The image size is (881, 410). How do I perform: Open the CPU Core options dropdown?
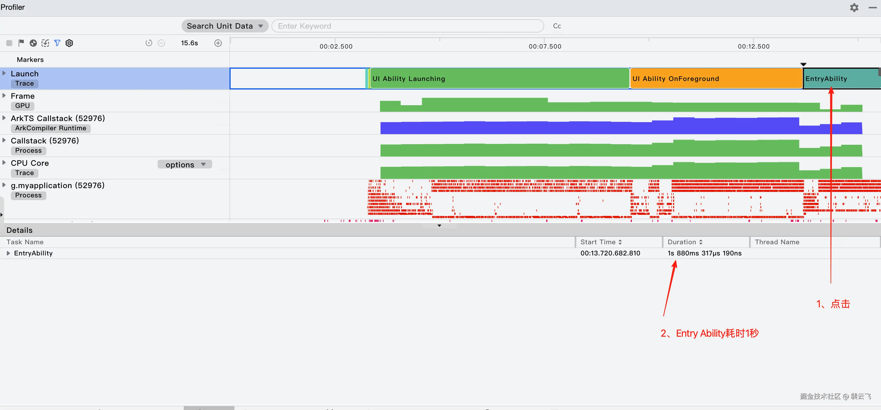coord(185,164)
